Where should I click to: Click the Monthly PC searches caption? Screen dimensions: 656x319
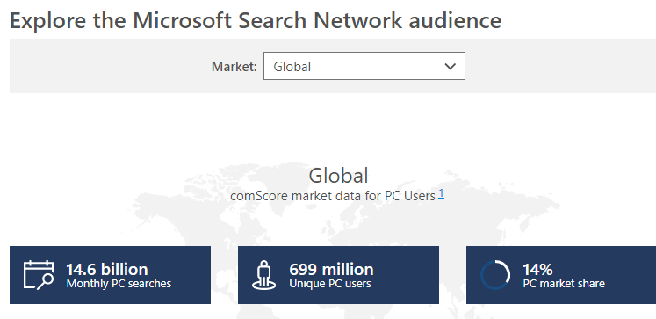point(119,284)
